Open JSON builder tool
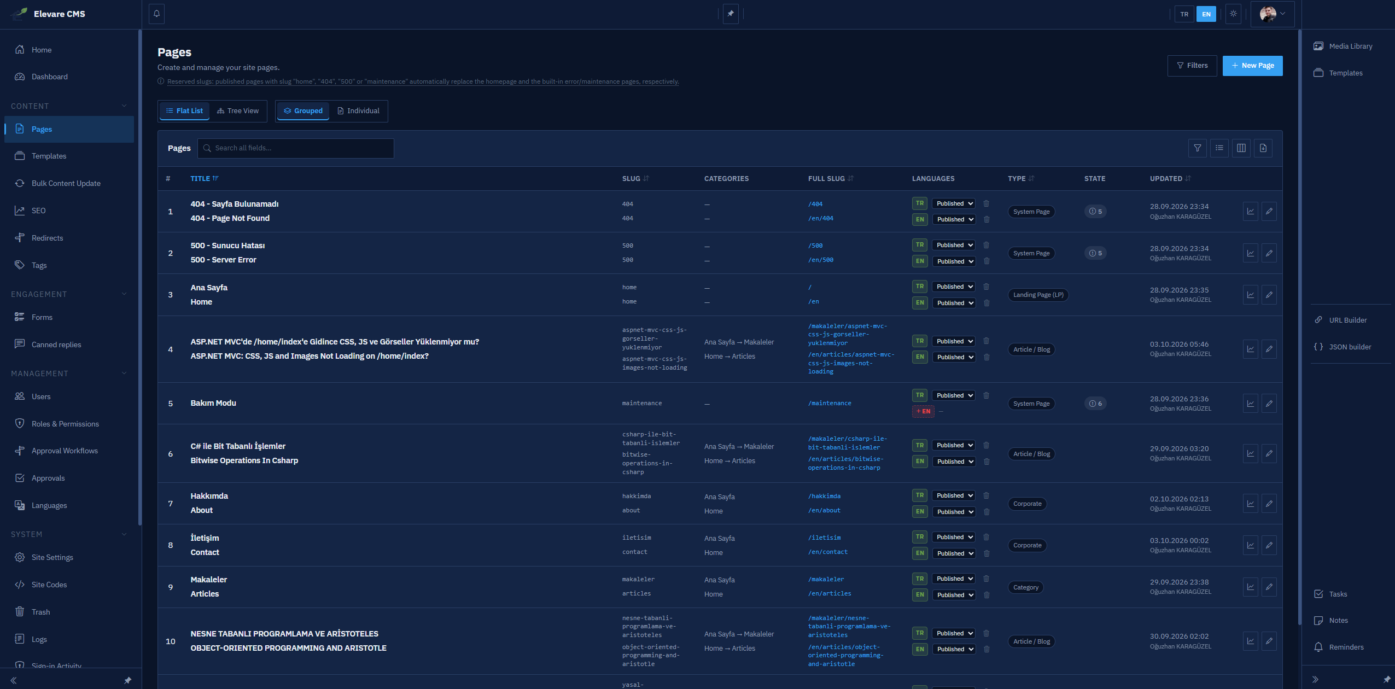Viewport: 1395px width, 689px height. 1343,347
